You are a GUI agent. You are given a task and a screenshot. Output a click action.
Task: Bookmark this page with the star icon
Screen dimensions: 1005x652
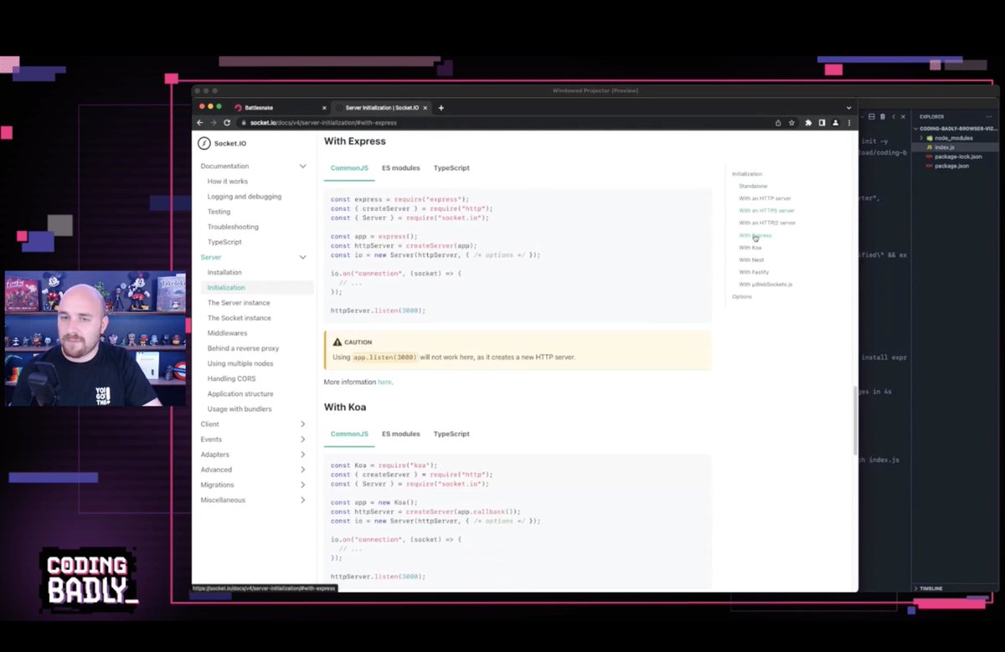coord(791,122)
